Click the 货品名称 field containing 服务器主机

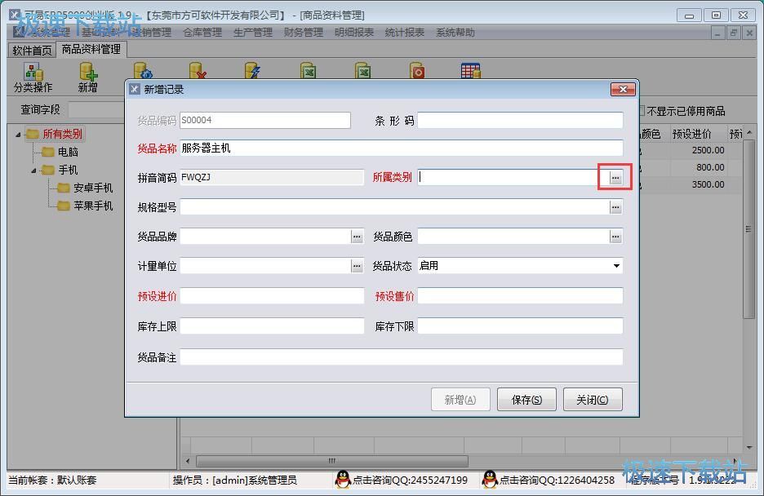tap(402, 148)
